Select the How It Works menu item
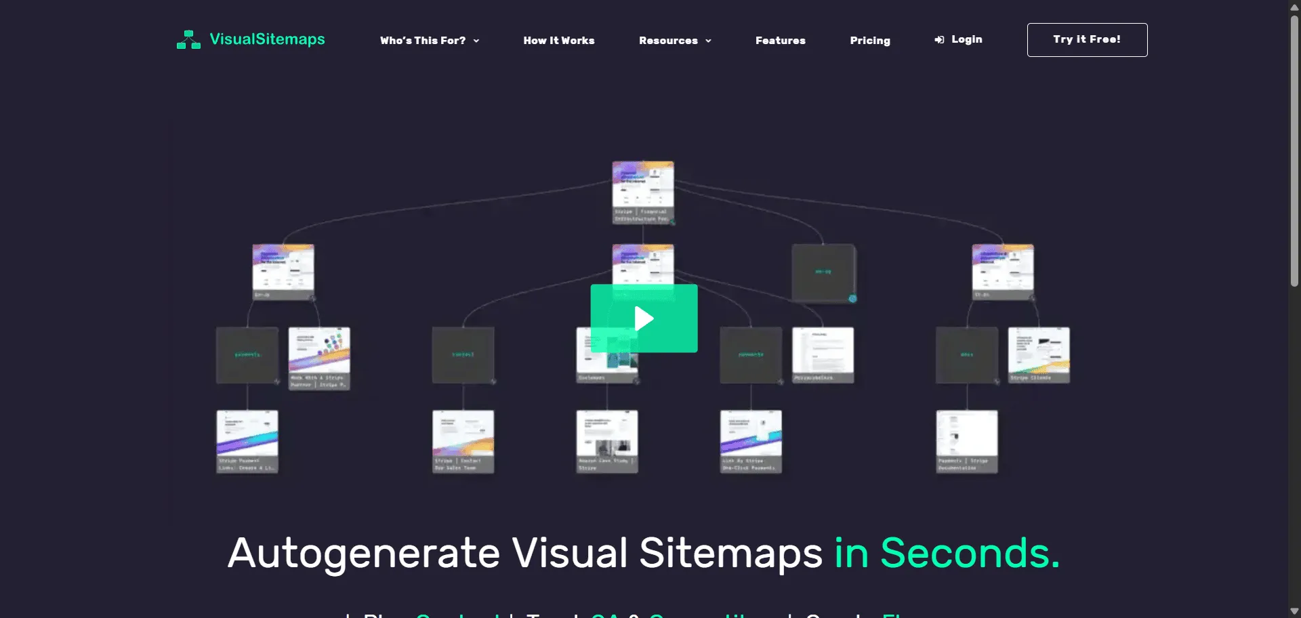 (x=558, y=40)
